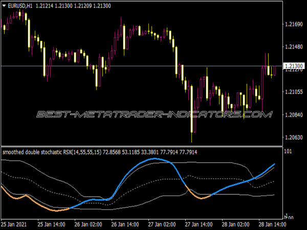This screenshot has width=307, height=230.
Task: Click the EURUSD,H1 chart title
Action: point(20,6)
